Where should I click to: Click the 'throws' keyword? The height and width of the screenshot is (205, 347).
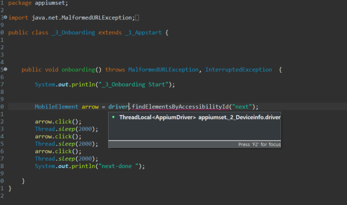[x=115, y=70]
